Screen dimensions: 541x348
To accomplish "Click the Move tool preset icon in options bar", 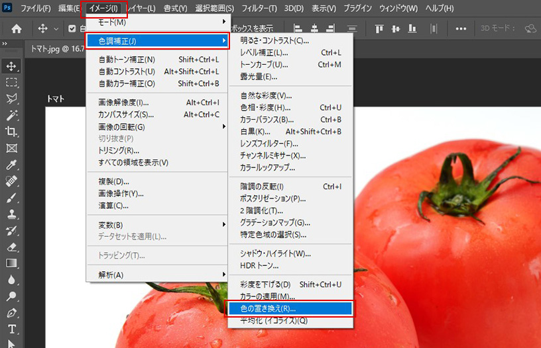I will pyautogui.click(x=42, y=28).
